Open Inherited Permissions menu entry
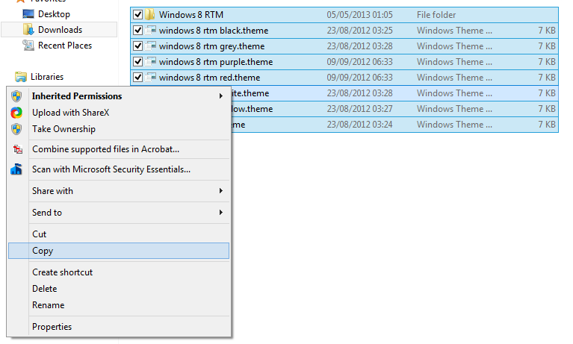This screenshot has width=573, height=344. point(119,96)
